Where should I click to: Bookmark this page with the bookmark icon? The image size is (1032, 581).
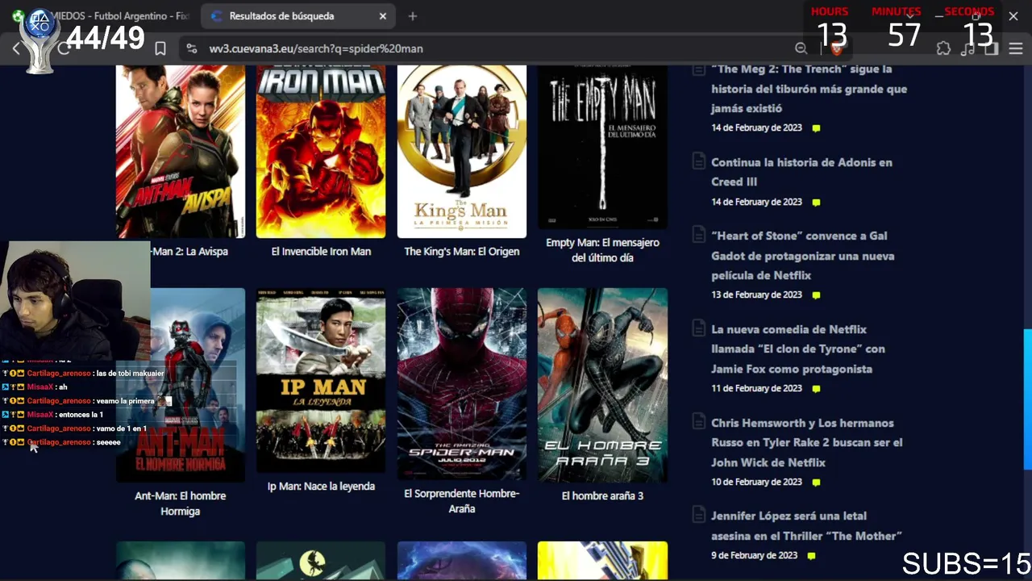click(160, 48)
